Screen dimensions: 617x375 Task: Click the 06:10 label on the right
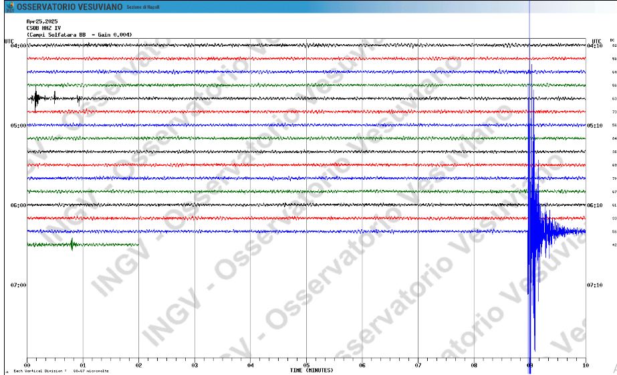click(x=594, y=205)
